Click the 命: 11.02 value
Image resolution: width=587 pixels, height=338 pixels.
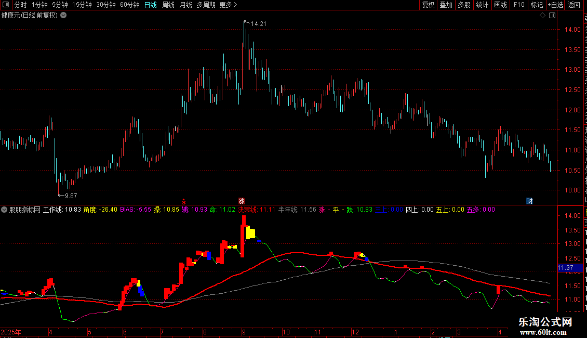click(222, 210)
